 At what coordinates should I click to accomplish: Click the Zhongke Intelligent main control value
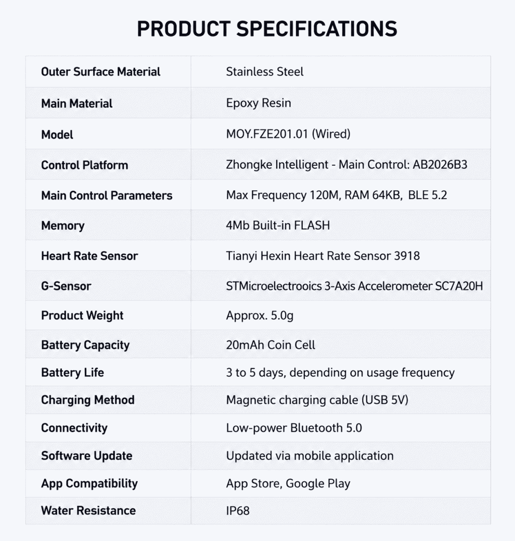[x=346, y=165]
